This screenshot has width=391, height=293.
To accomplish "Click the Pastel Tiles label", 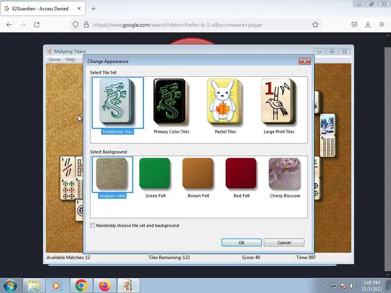I will click(225, 132).
